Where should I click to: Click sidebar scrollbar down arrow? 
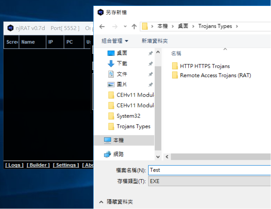[158, 157]
